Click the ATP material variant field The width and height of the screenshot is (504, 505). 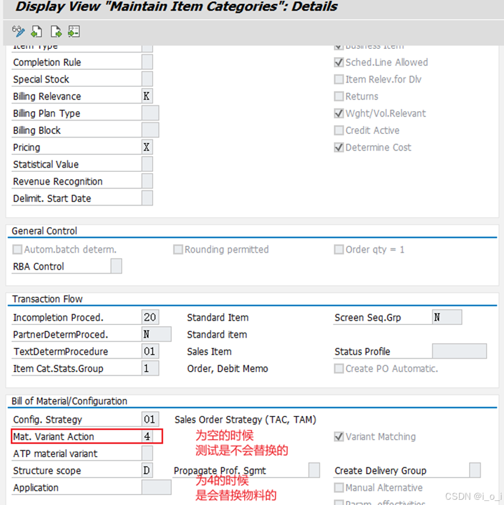[x=147, y=454]
